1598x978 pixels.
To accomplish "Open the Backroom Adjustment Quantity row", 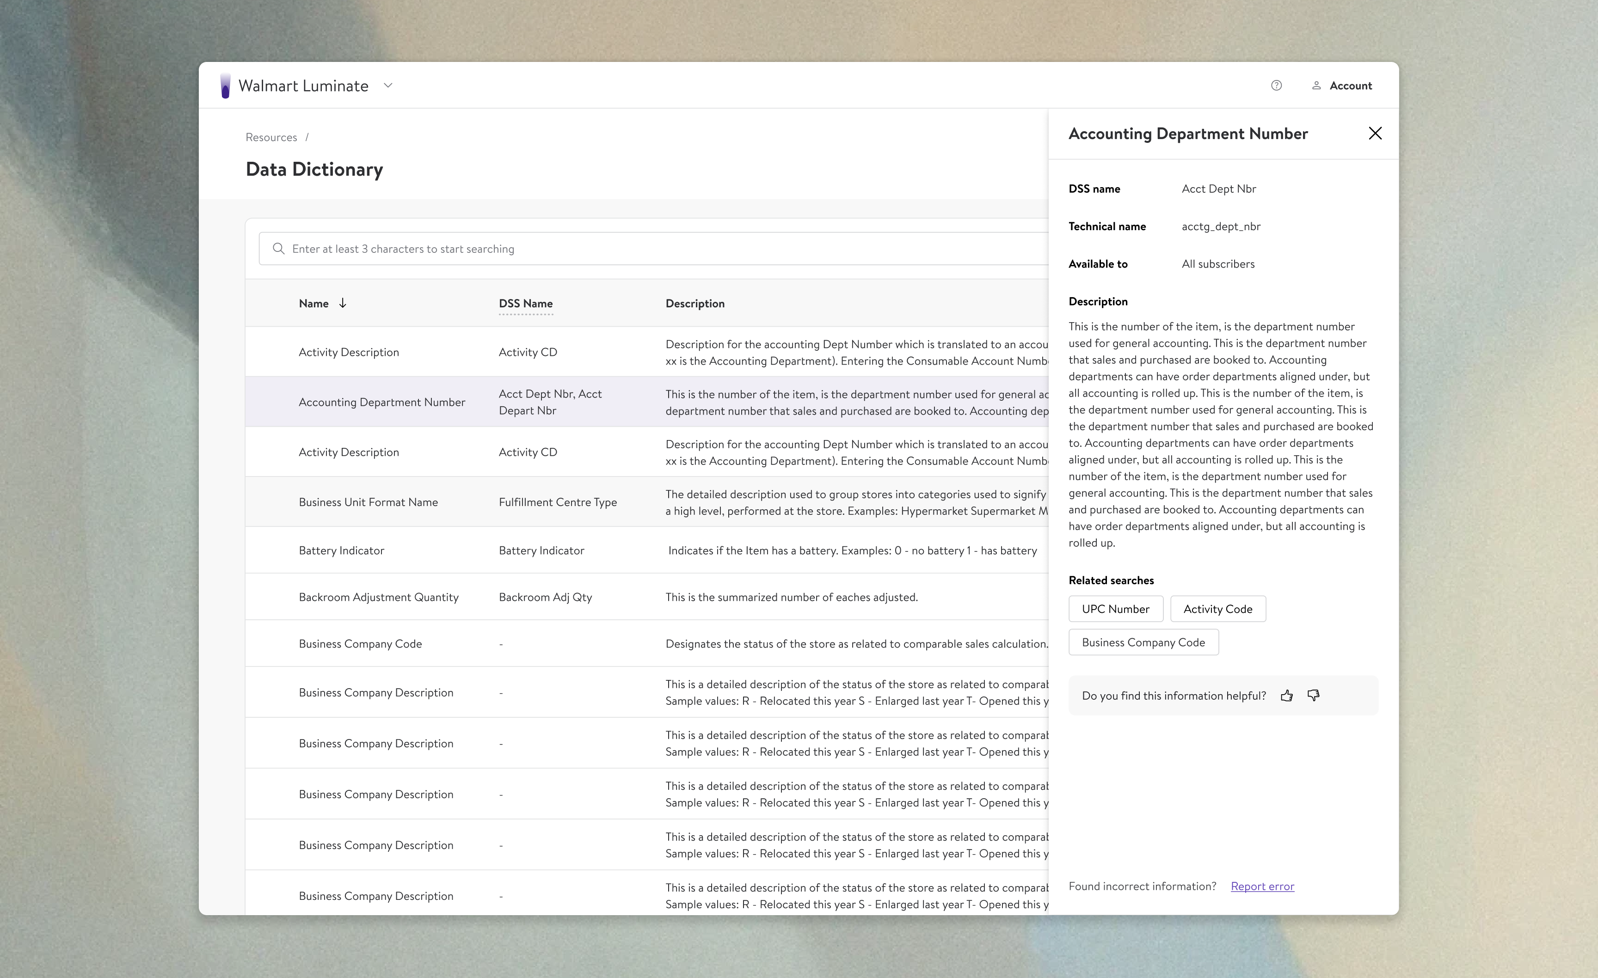I will coord(646,597).
